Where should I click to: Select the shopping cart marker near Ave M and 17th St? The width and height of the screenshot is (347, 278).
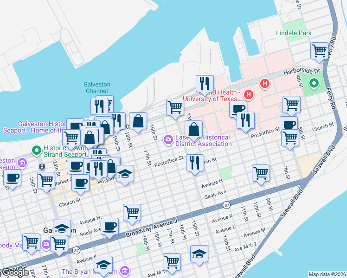[172, 263]
